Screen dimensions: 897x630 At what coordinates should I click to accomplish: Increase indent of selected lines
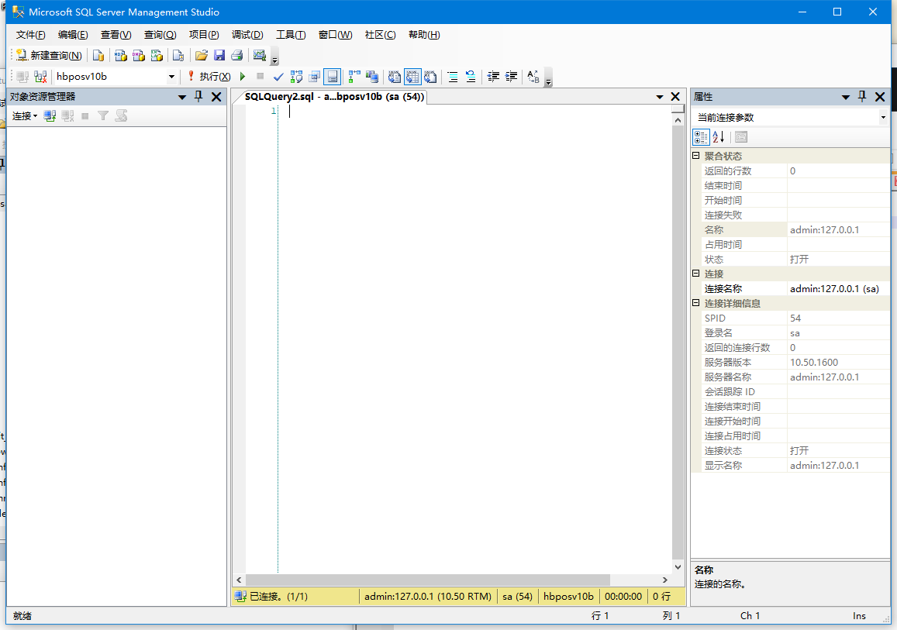pyautogui.click(x=511, y=77)
